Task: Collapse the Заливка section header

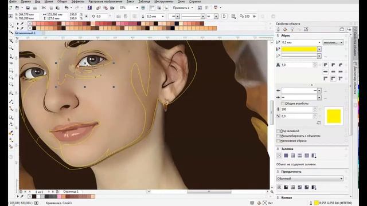Action: [x=278, y=149]
